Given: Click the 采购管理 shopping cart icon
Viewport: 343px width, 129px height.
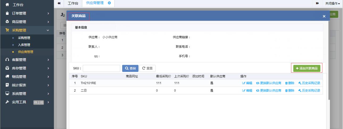Looking at the screenshot, I should [x=7, y=30].
